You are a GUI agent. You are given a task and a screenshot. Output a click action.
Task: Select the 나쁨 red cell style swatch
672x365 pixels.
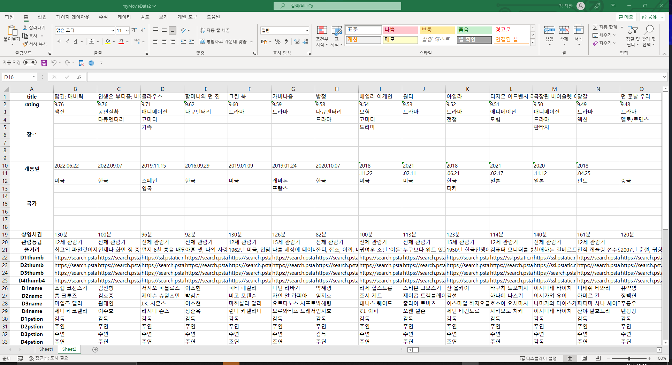400,30
